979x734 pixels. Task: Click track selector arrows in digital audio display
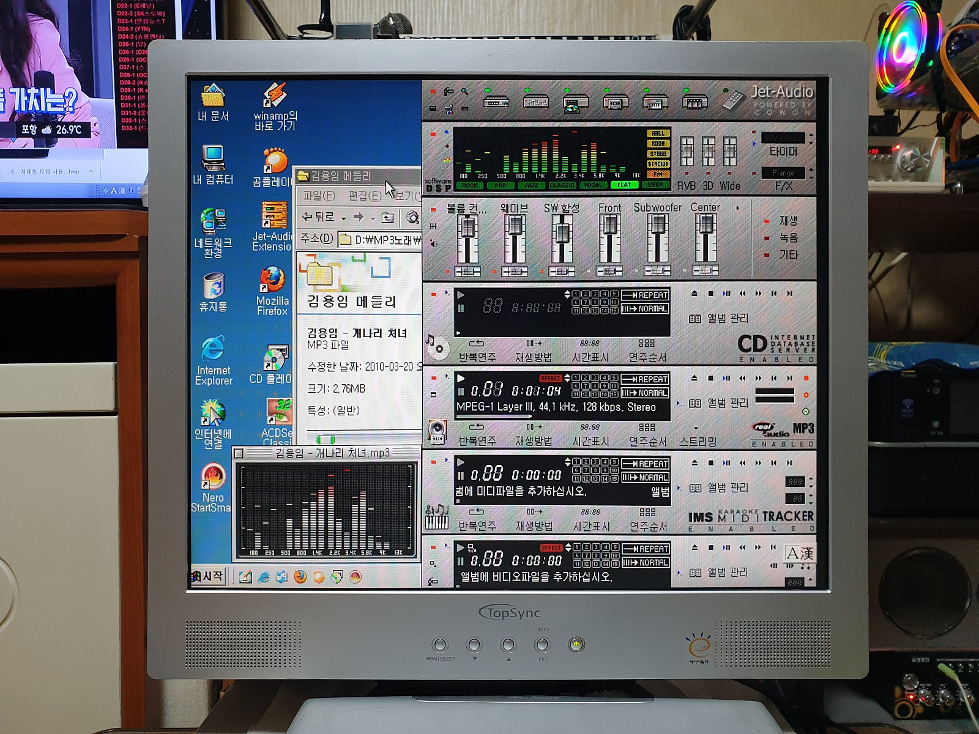pyautogui.click(x=567, y=379)
